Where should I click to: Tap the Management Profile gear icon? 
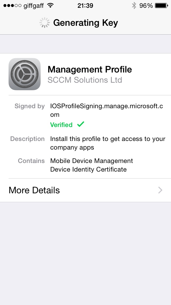(x=25, y=74)
